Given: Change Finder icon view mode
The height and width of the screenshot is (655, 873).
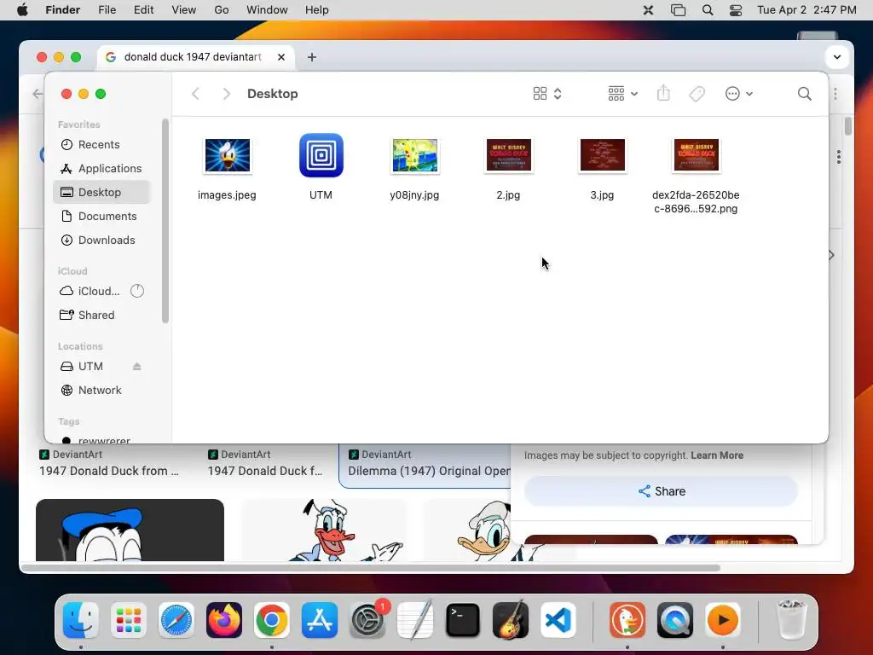Looking at the screenshot, I should click(x=546, y=94).
